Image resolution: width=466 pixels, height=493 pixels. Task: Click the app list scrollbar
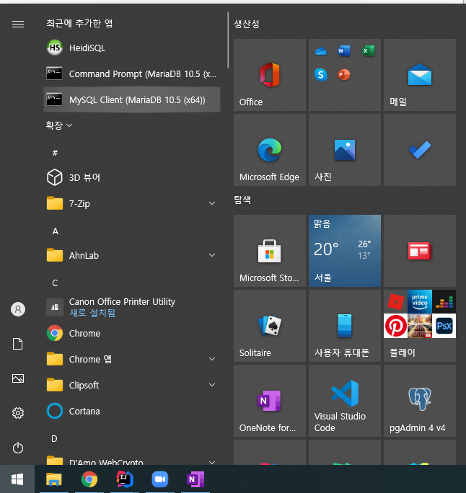click(x=228, y=40)
